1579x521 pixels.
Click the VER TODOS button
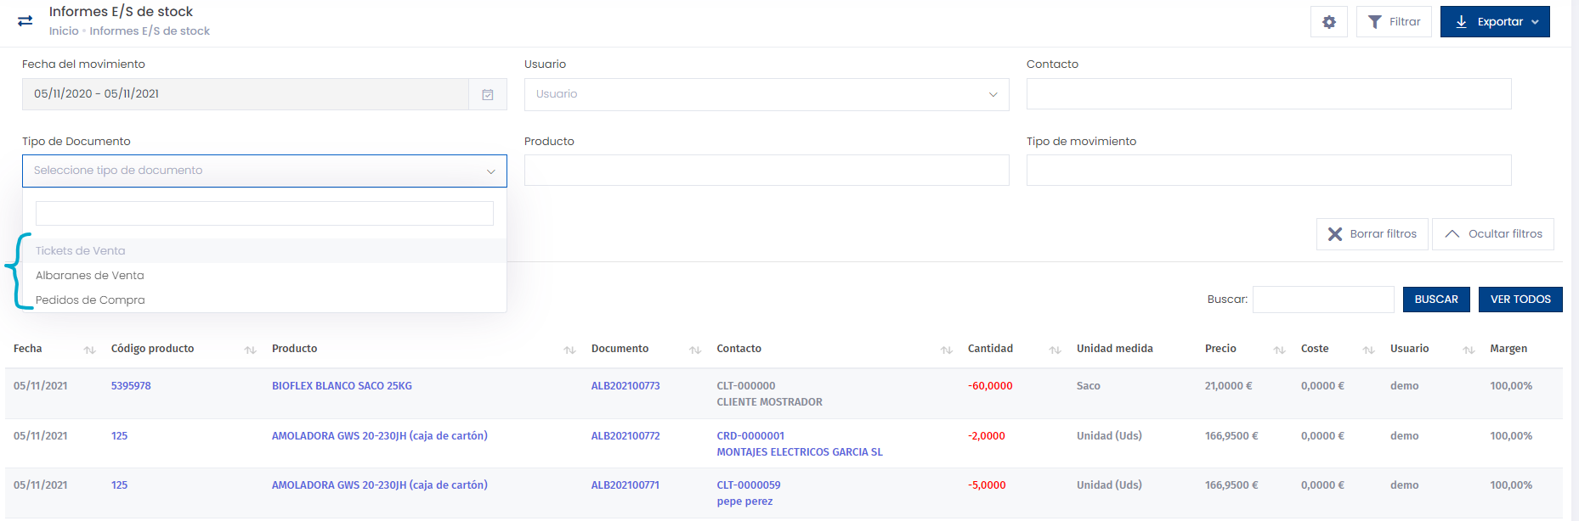point(1520,300)
